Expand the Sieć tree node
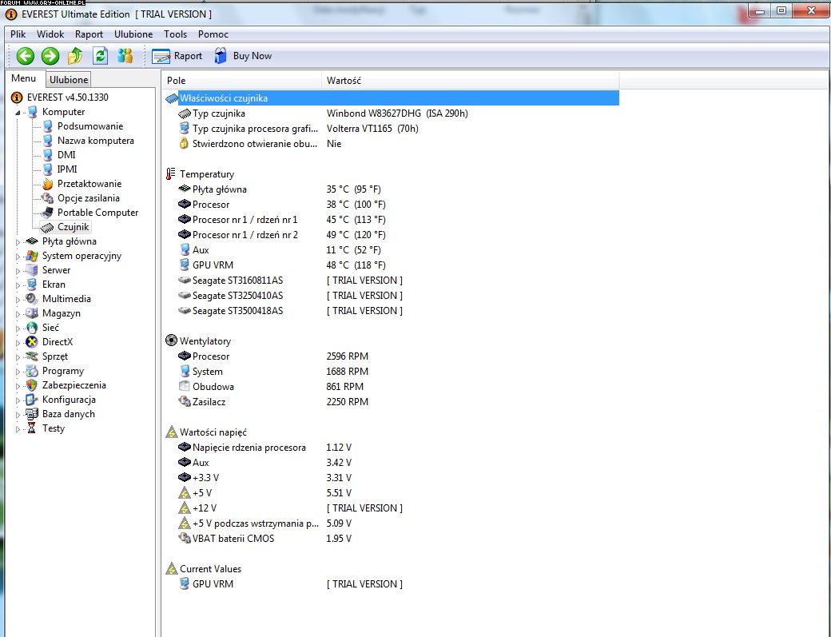Screen dimensions: 831x637 click(x=18, y=328)
